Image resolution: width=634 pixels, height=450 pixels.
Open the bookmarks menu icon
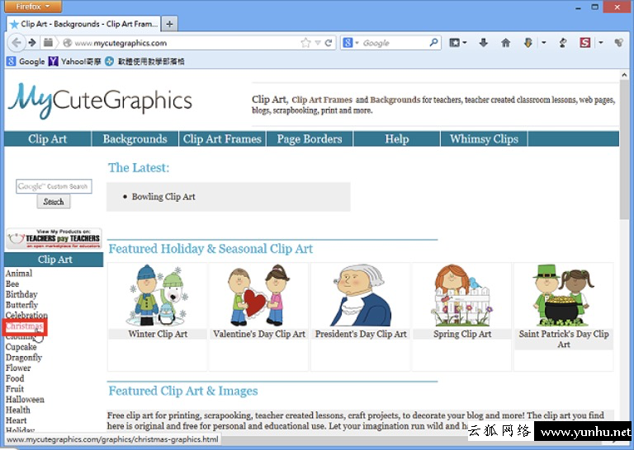[457, 43]
